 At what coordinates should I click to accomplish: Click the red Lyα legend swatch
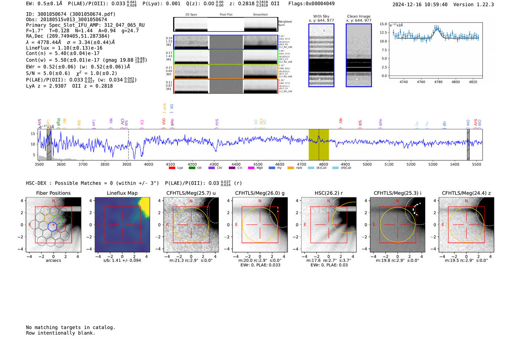172,168
